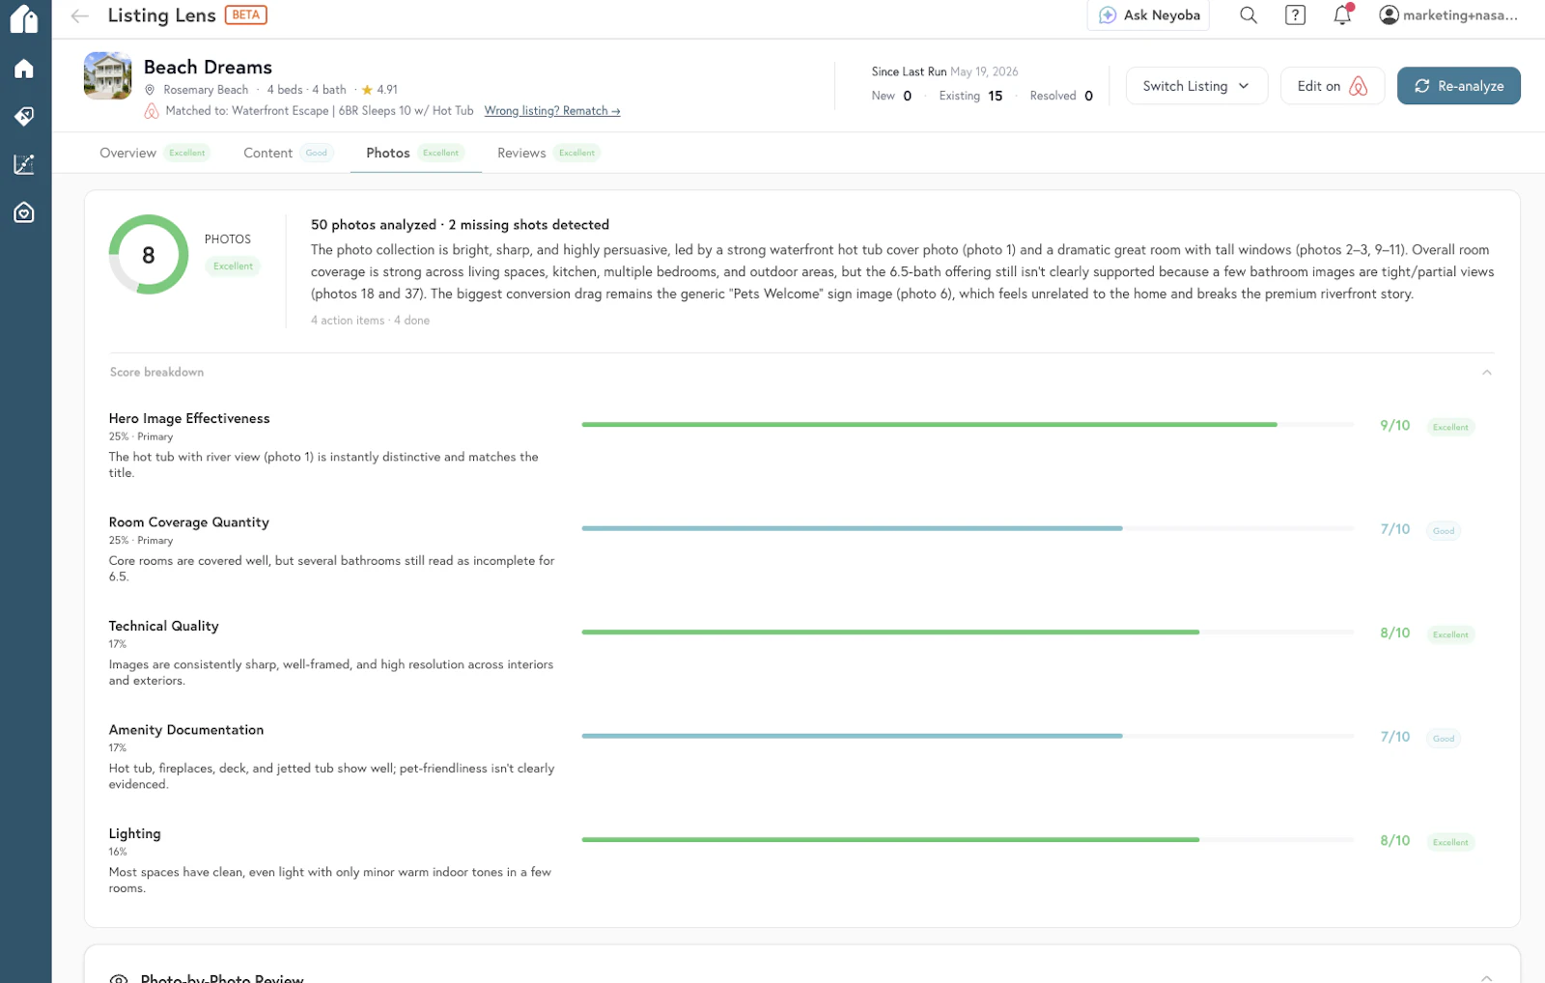Open the Switch Listing dropdown
This screenshot has height=983, width=1545.
pos(1196,86)
